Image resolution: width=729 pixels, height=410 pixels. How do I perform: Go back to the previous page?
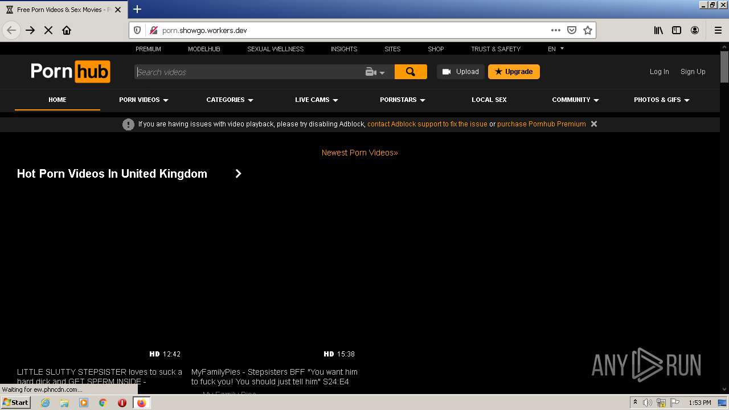click(11, 30)
